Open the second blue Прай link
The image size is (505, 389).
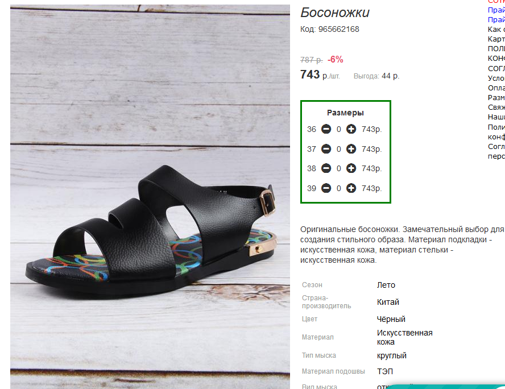pos(496,20)
